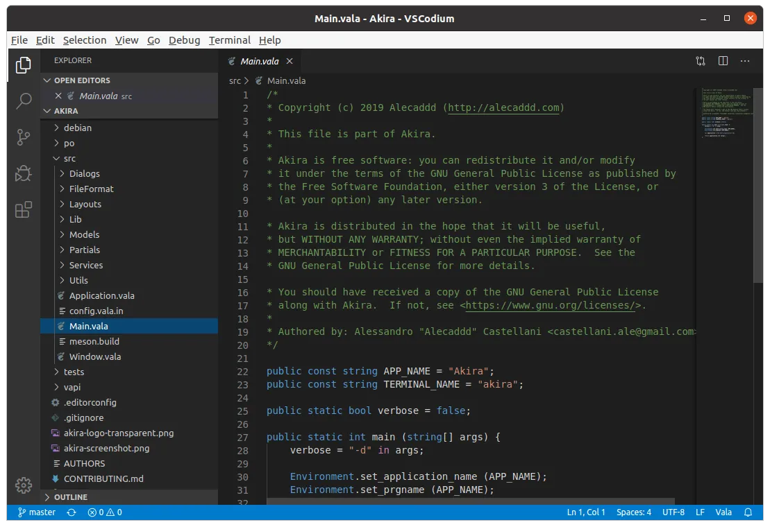
Task: Open the Search view in activity bar
Action: click(x=23, y=101)
